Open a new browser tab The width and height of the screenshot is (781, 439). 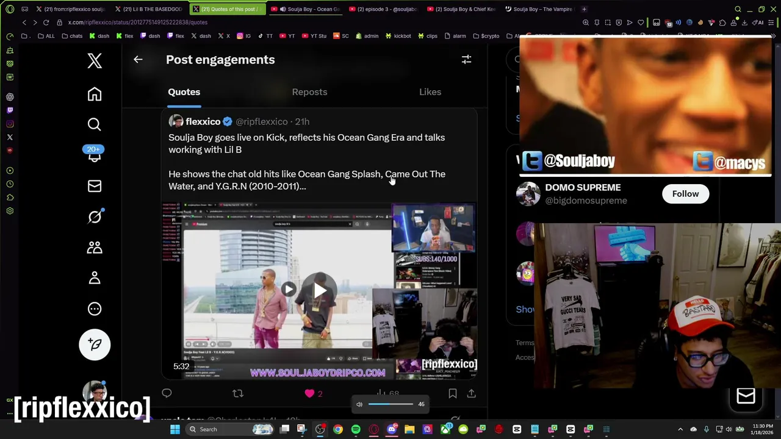click(584, 9)
